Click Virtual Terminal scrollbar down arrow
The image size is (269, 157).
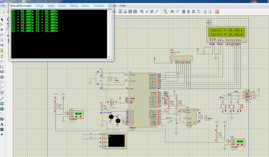click(109, 57)
